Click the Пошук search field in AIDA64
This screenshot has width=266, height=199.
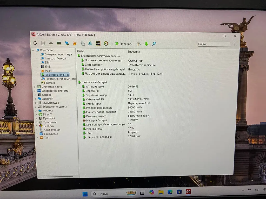214,44
